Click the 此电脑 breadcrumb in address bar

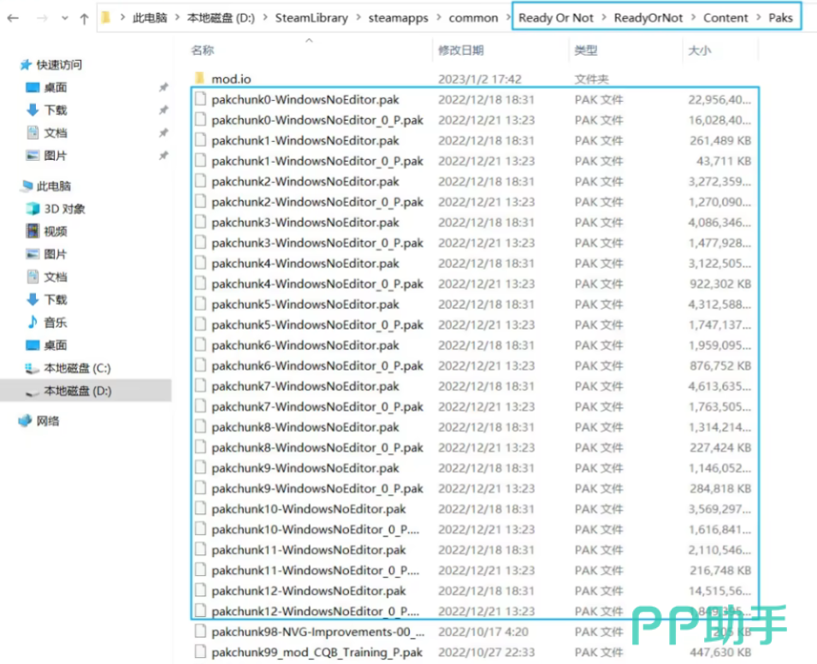[x=150, y=18]
